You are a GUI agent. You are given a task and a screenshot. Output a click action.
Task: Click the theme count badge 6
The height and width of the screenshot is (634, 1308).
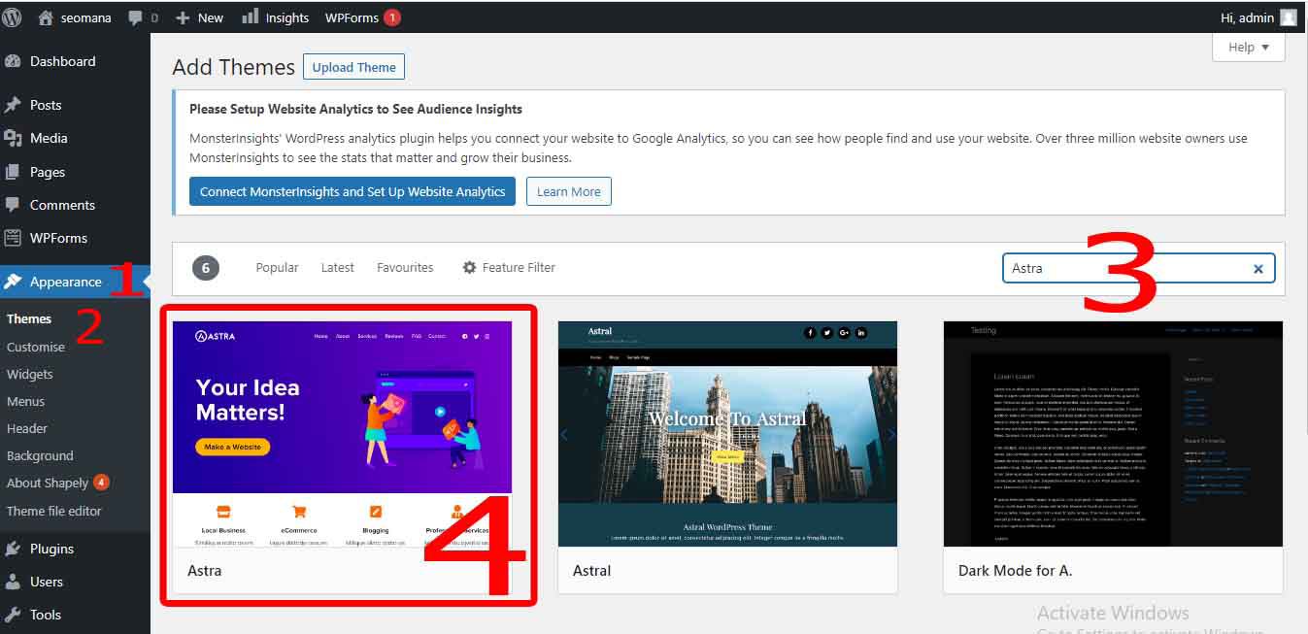click(206, 268)
